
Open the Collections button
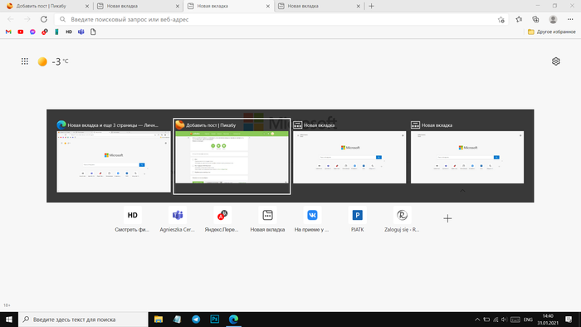click(535, 19)
